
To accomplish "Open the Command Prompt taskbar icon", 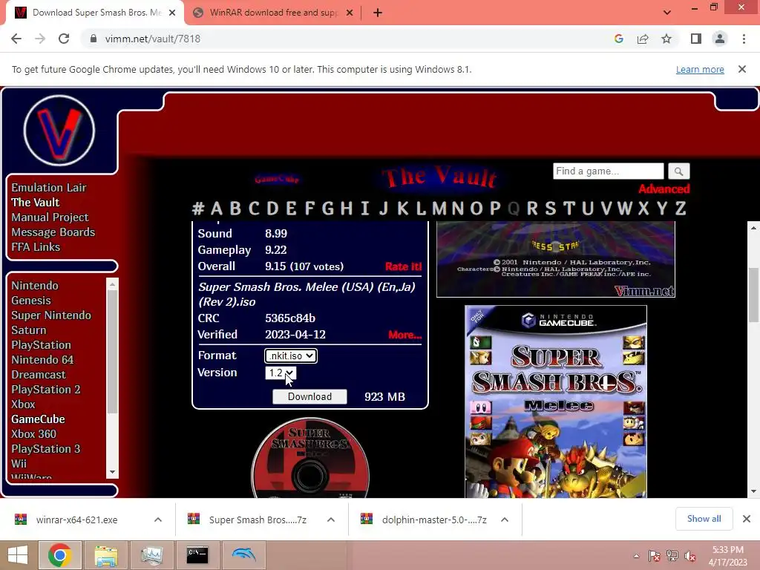I will point(197,555).
